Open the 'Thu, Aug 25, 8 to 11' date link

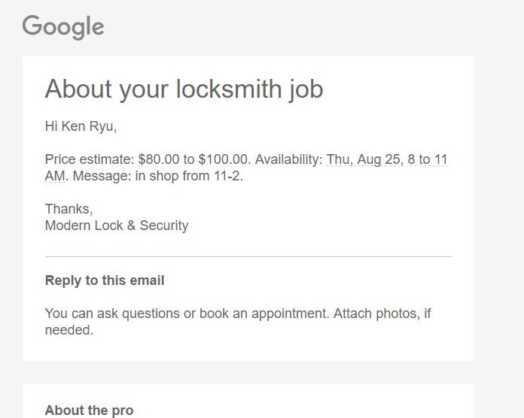387,159
